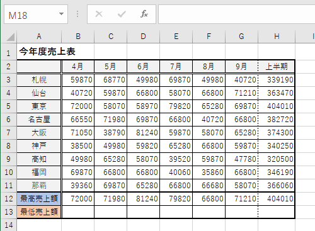This screenshot has height=231, width=315.
Task: Click the 東京 row label cell
Action: pyautogui.click(x=39, y=106)
